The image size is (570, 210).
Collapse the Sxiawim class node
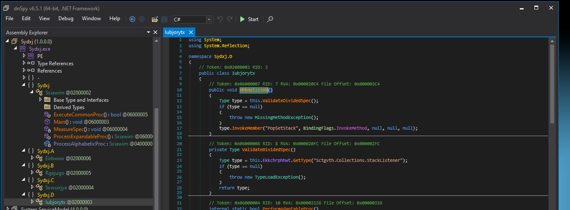(x=32, y=92)
